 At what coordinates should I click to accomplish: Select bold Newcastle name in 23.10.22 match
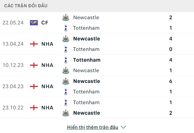pyautogui.click(x=87, y=113)
